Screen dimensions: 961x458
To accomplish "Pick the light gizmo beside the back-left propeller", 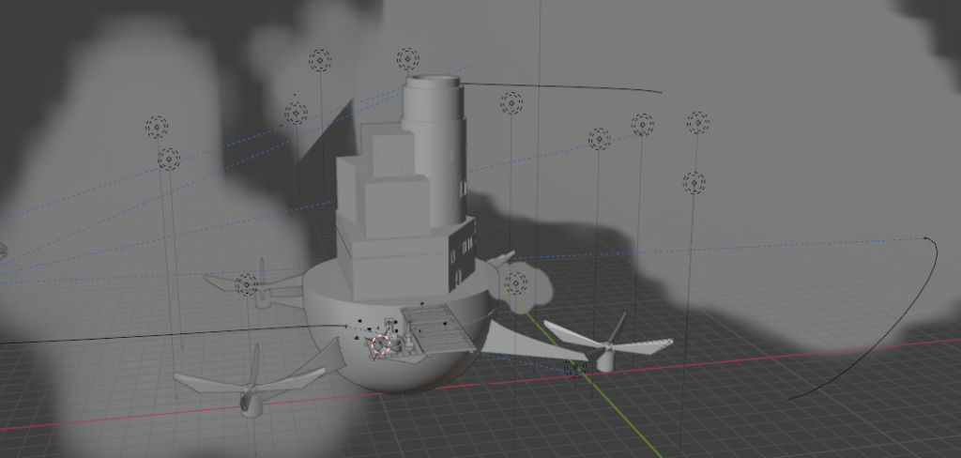I will coord(246,283).
